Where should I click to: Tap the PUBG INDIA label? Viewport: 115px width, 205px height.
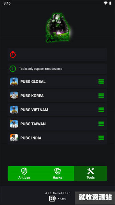[31, 138]
